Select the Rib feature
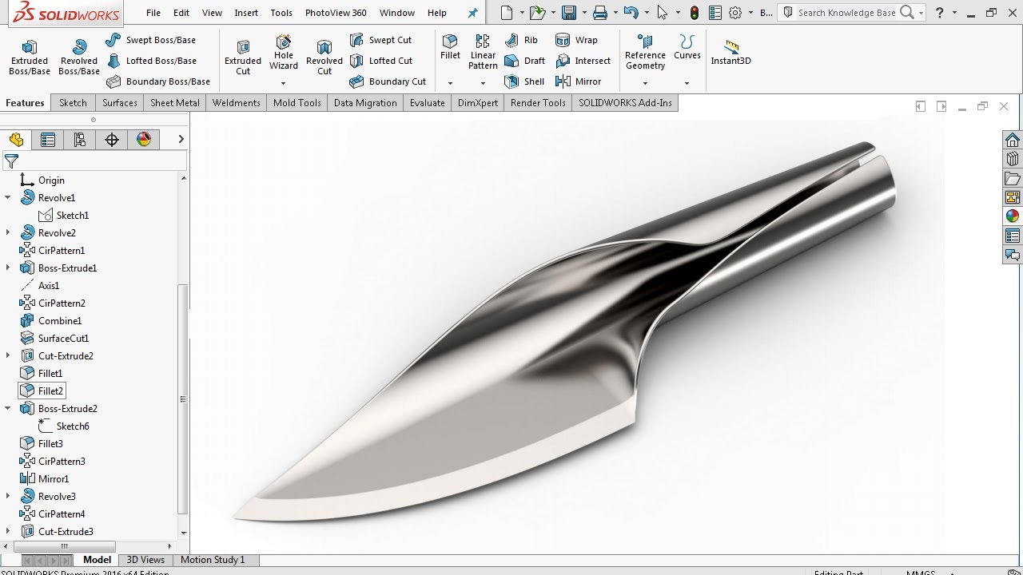 click(x=521, y=40)
